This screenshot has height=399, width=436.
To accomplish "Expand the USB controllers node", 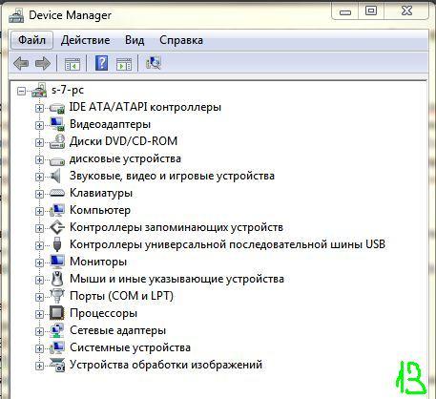I will [39, 245].
